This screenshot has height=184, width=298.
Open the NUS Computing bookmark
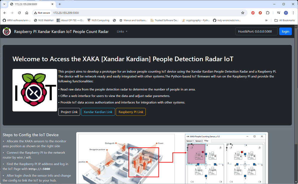pyautogui.click(x=98, y=20)
